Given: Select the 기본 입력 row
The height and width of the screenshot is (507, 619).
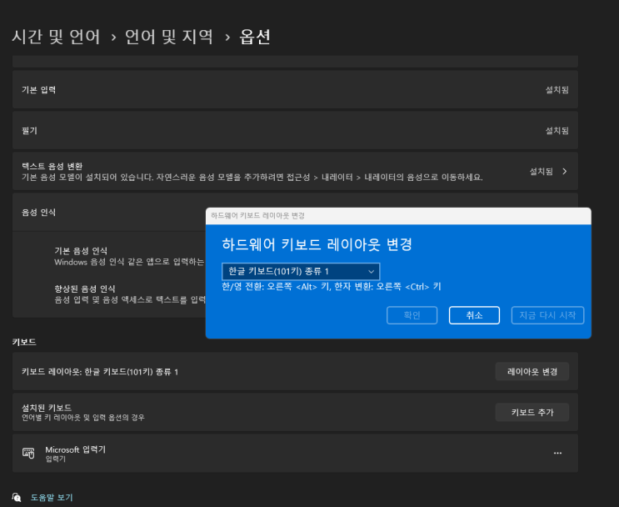Looking at the screenshot, I should (295, 90).
